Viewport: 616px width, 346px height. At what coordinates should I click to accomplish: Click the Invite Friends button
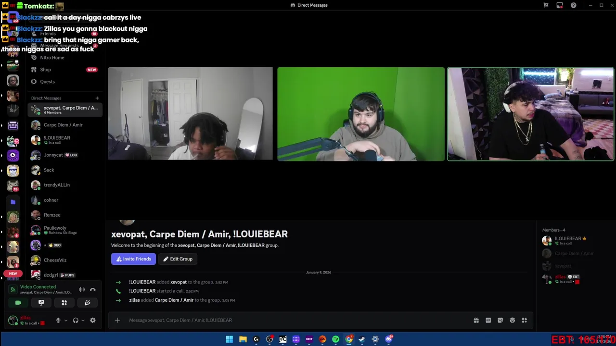(x=133, y=259)
